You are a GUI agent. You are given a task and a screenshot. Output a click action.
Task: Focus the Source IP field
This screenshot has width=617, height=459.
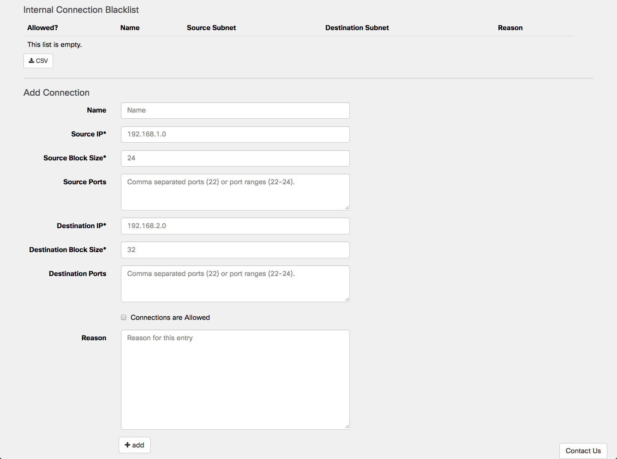pos(235,134)
